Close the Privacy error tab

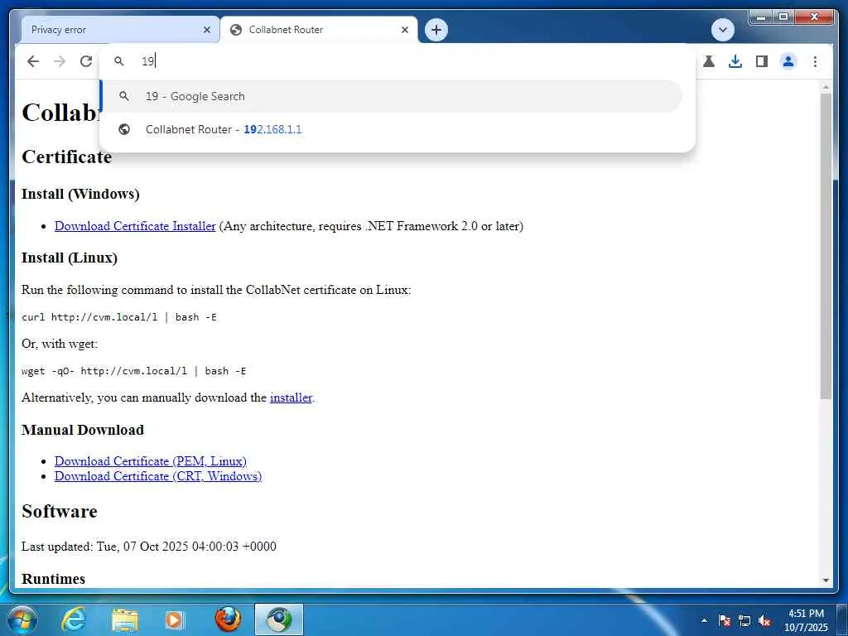click(206, 30)
